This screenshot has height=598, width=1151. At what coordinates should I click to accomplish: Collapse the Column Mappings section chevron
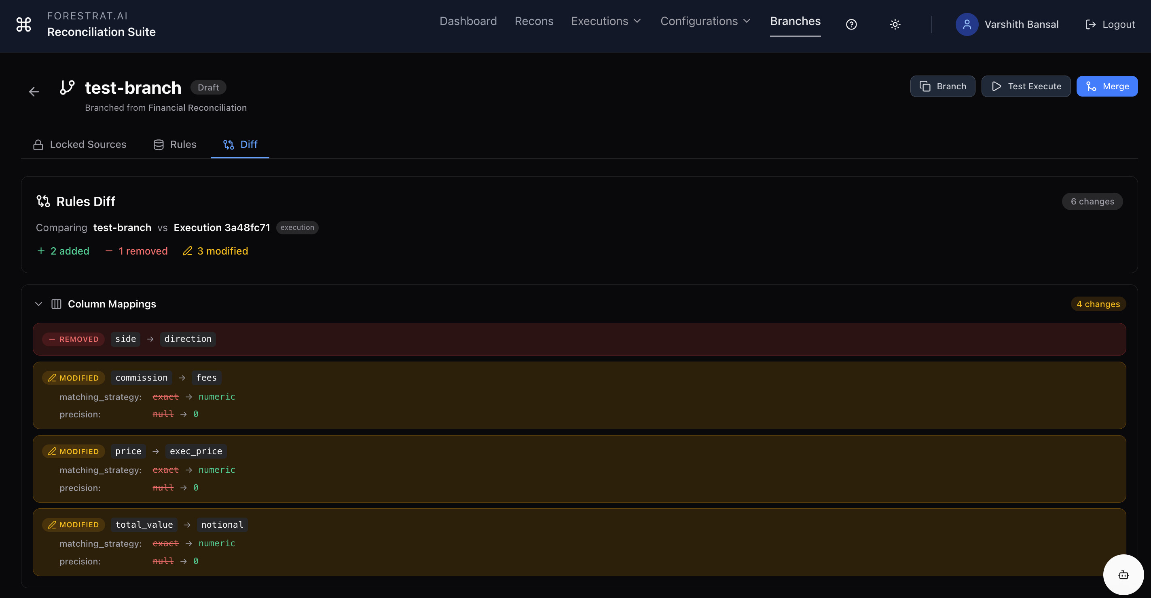(38, 304)
